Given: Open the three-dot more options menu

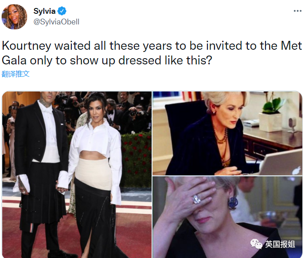Looking at the screenshot, I should (297, 11).
